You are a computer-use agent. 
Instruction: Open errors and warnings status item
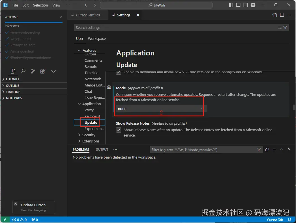20,220
